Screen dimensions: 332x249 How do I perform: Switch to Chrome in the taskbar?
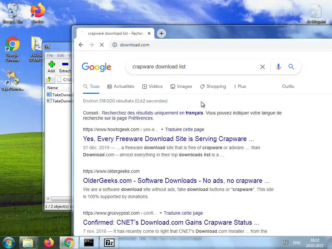point(69,243)
